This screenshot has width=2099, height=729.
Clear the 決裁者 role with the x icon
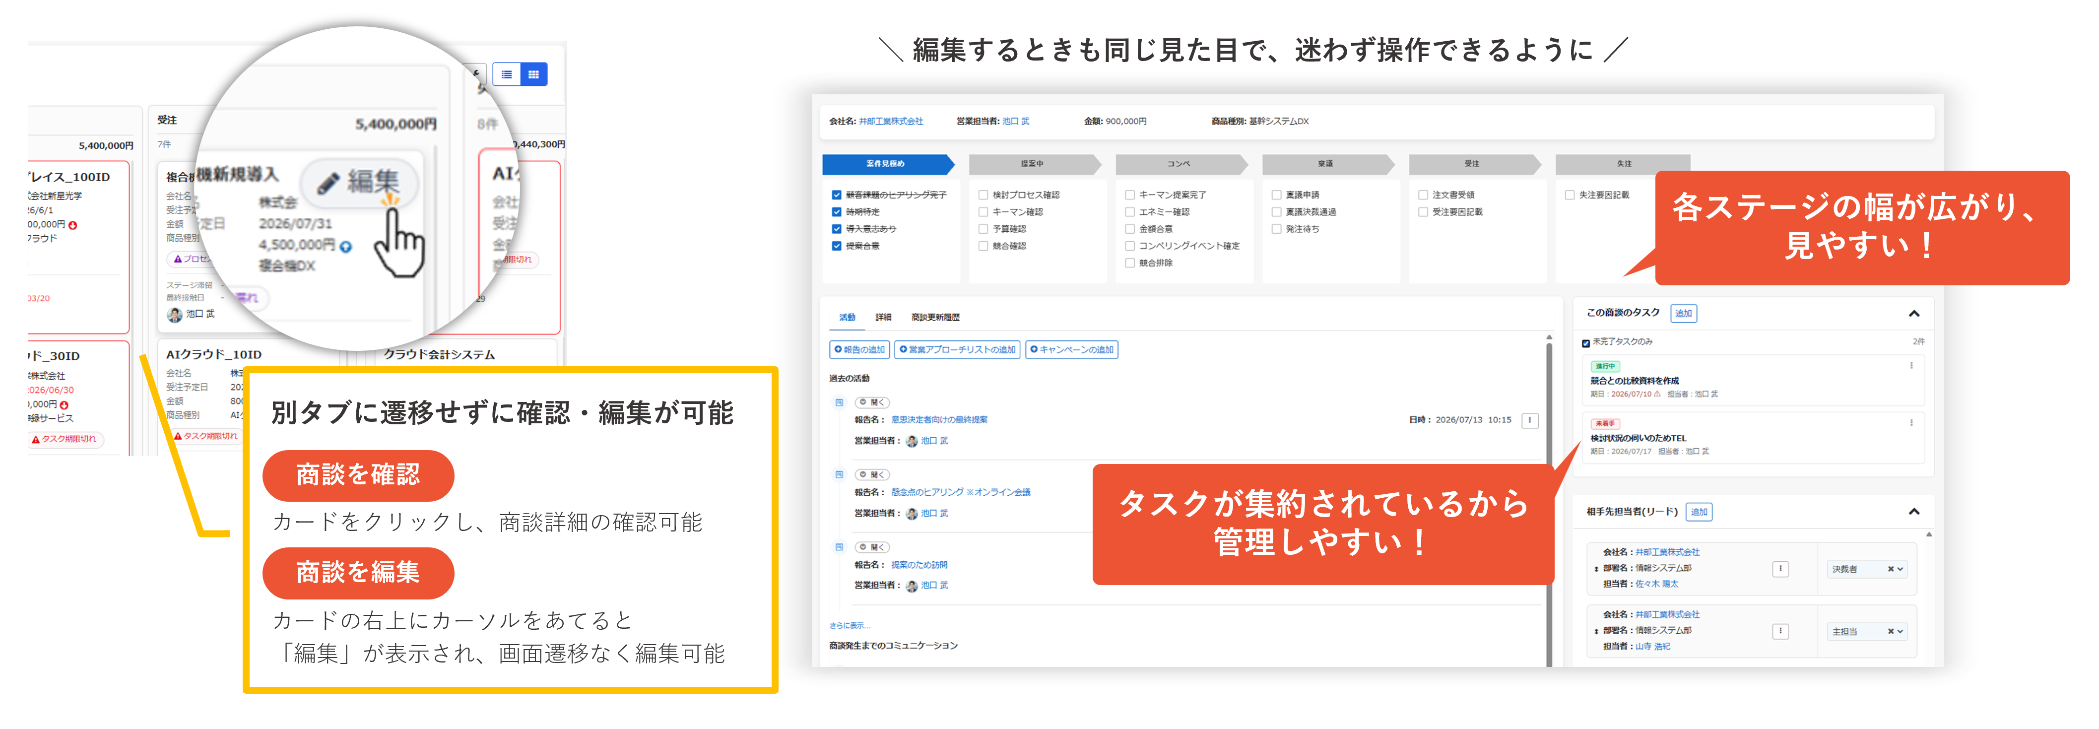1891,569
